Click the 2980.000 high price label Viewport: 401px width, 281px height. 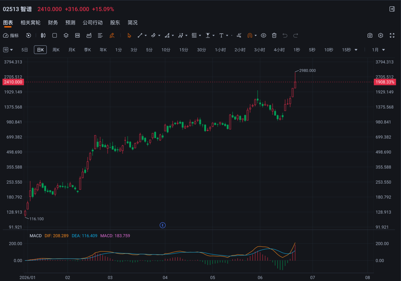click(307, 70)
